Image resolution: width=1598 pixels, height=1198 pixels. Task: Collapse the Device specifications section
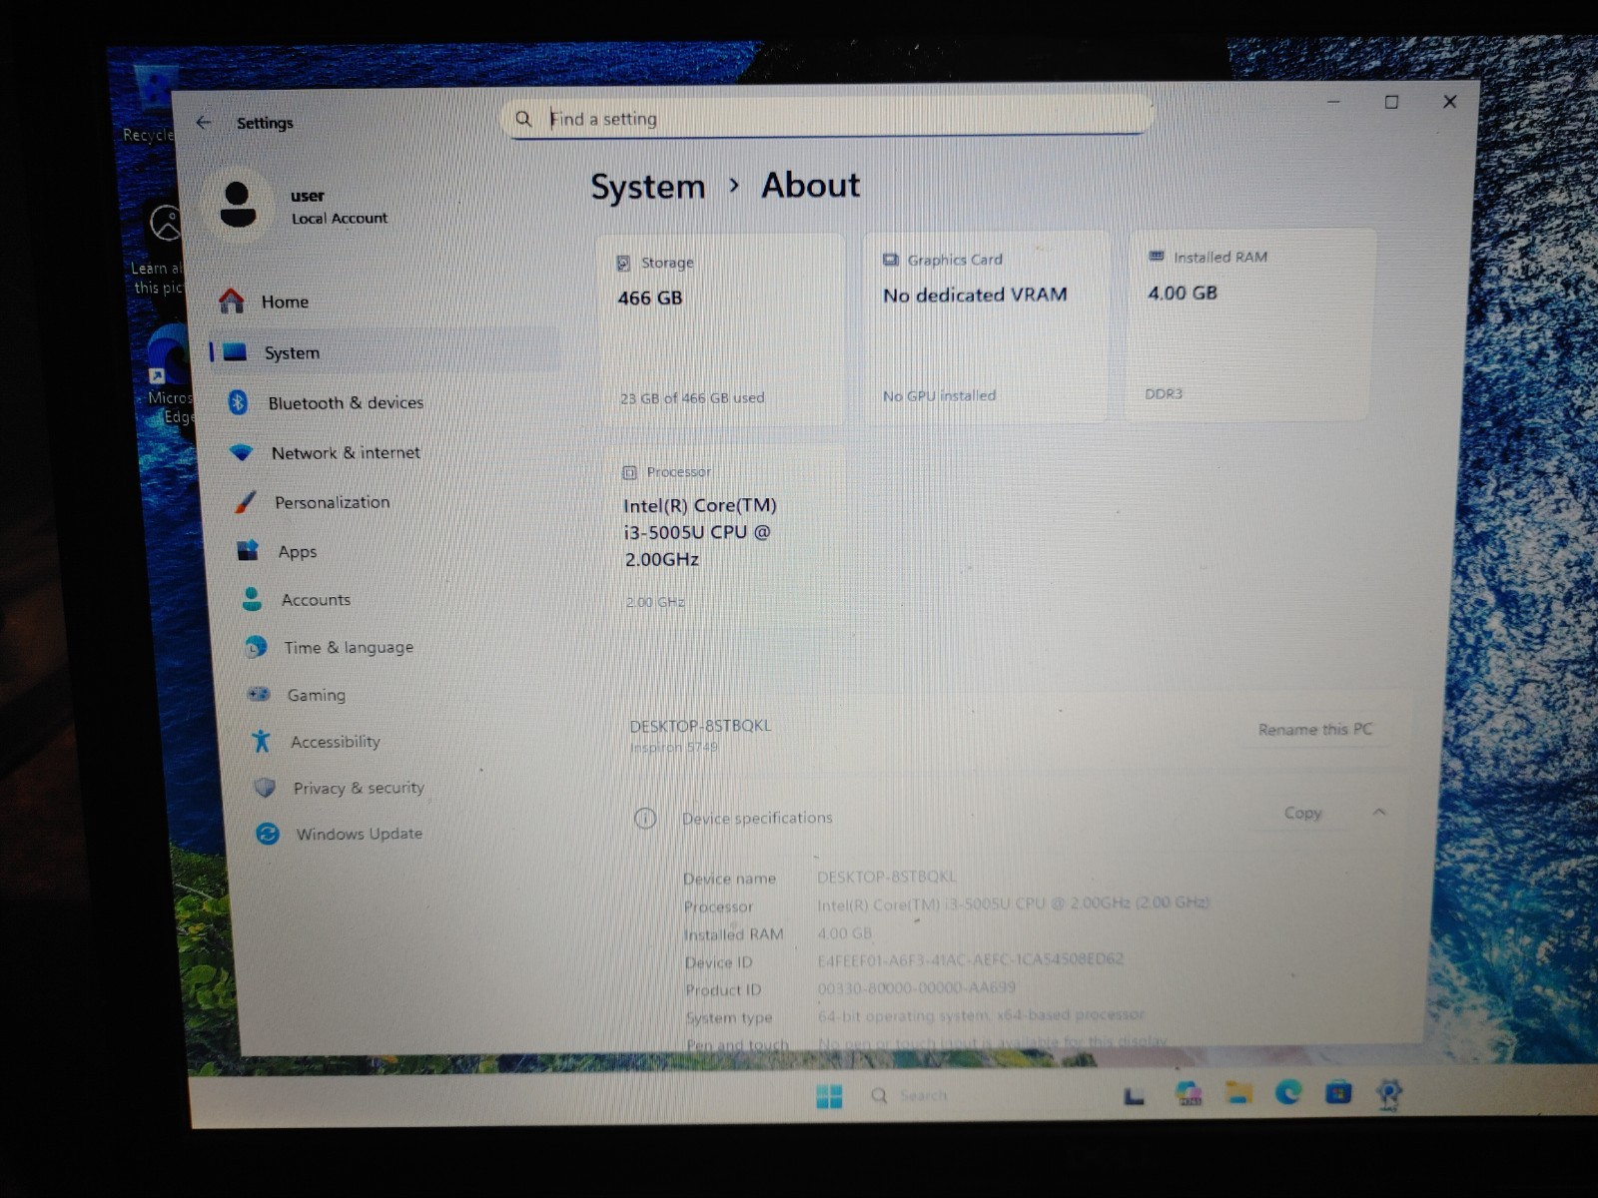pos(1378,812)
